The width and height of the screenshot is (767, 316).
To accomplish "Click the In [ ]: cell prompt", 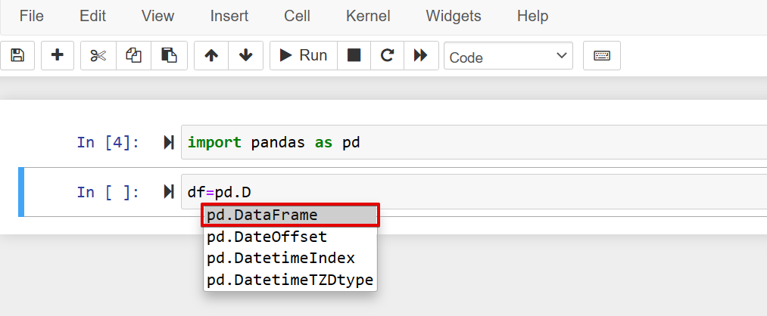I will click(x=108, y=192).
